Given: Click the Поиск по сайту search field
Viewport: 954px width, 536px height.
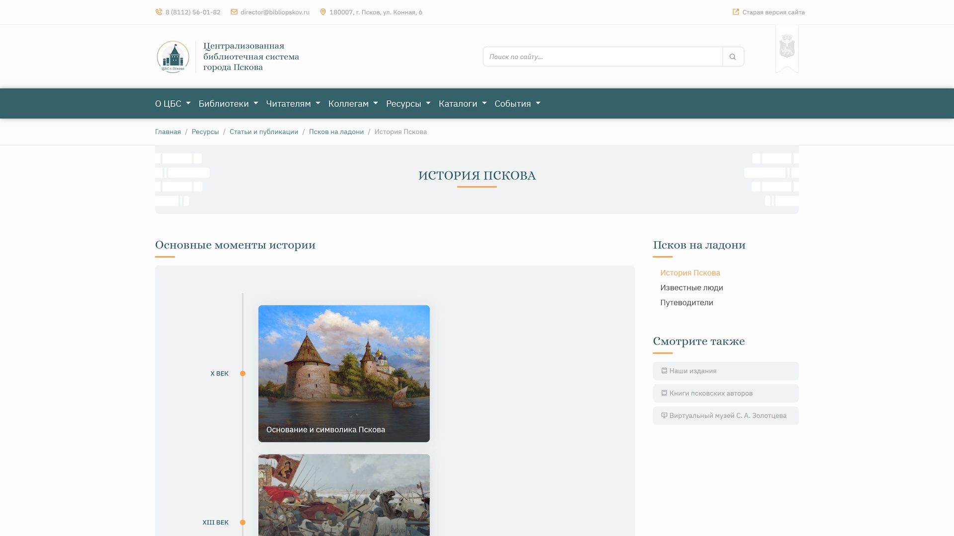Looking at the screenshot, I should 603,57.
